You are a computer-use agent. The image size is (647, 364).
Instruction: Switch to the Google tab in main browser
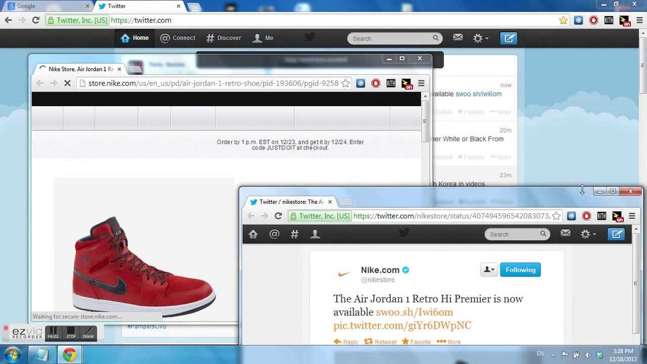(45, 6)
